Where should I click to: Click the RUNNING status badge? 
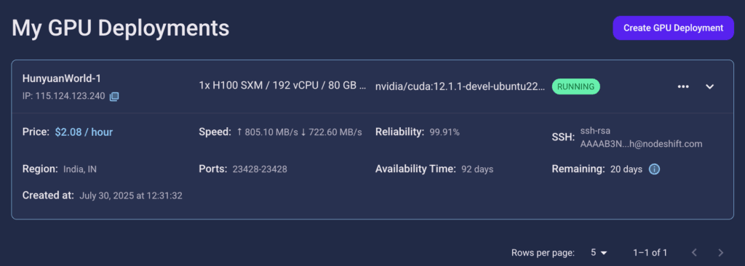[x=576, y=86]
